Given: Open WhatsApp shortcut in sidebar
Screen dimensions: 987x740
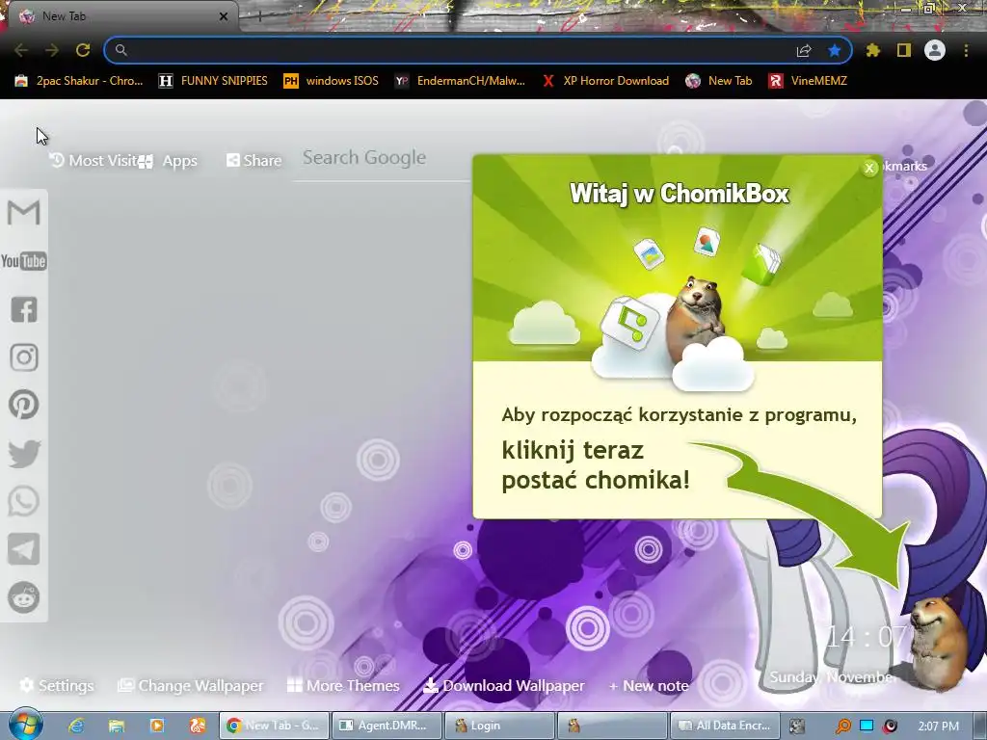Looking at the screenshot, I should point(24,501).
